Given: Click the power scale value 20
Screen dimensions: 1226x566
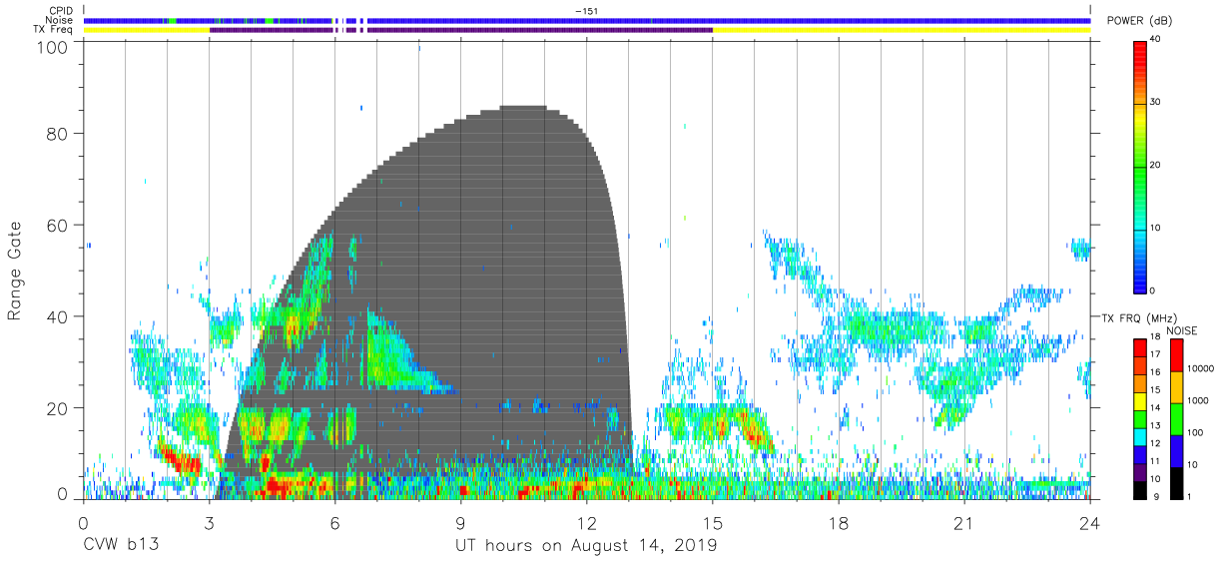Looking at the screenshot, I should coord(1156,166).
